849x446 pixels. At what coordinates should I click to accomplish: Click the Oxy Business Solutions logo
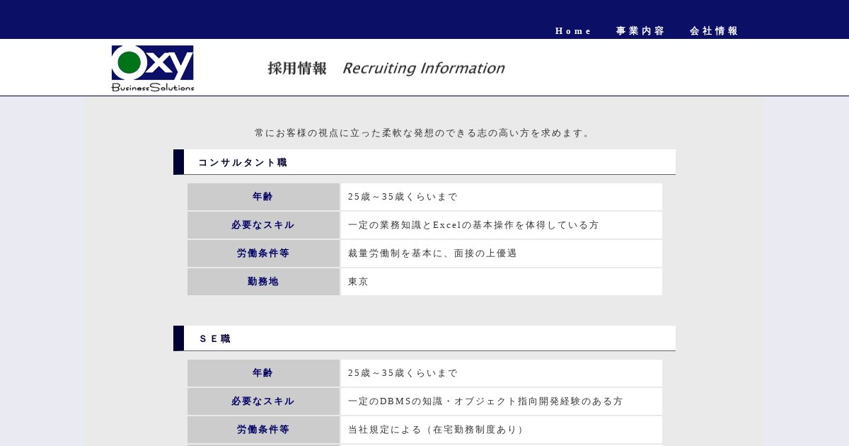click(x=153, y=68)
